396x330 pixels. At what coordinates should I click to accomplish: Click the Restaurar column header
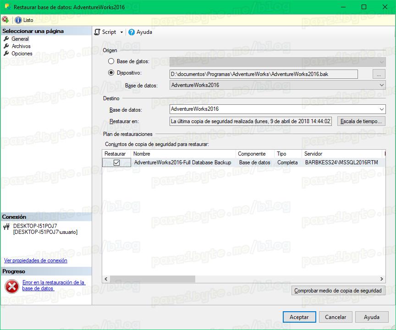(116, 154)
